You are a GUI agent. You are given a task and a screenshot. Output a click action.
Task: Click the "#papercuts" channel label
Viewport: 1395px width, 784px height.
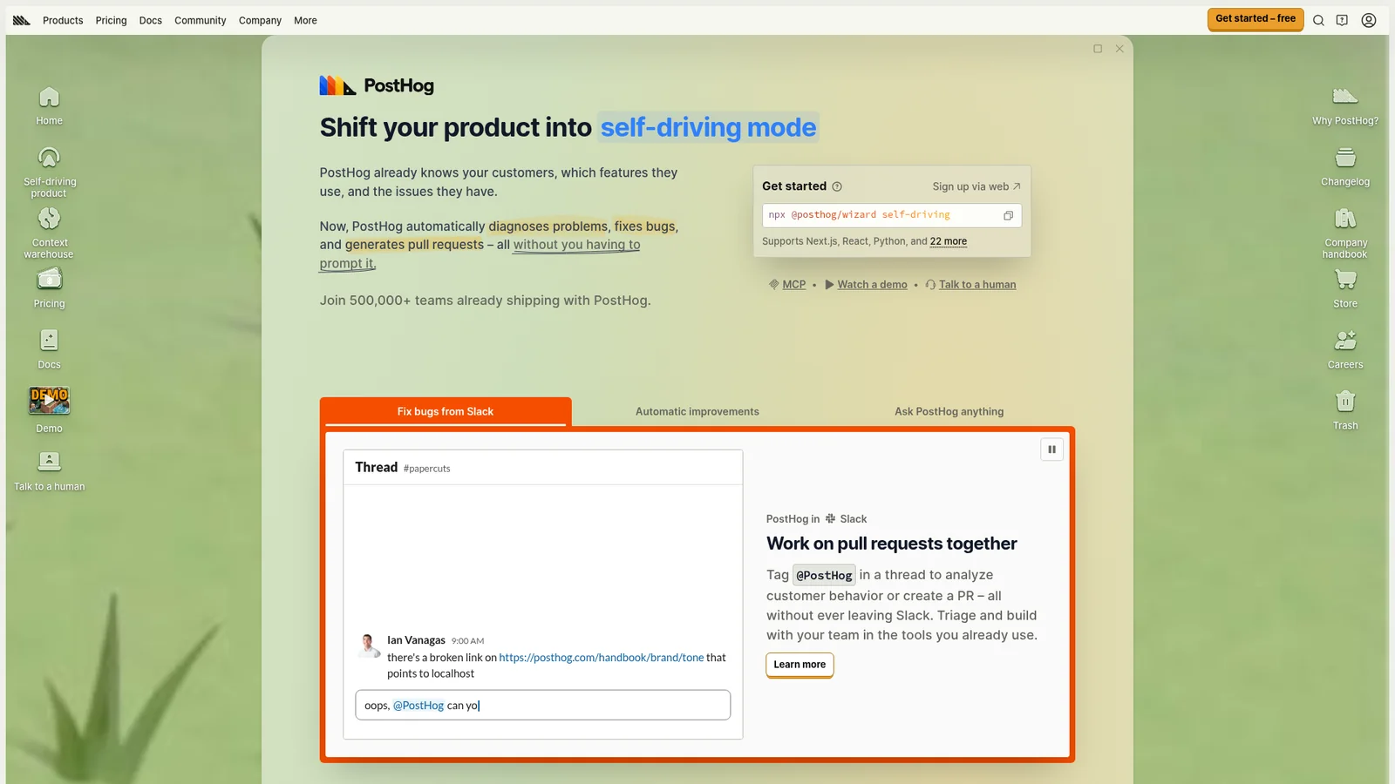[427, 469]
